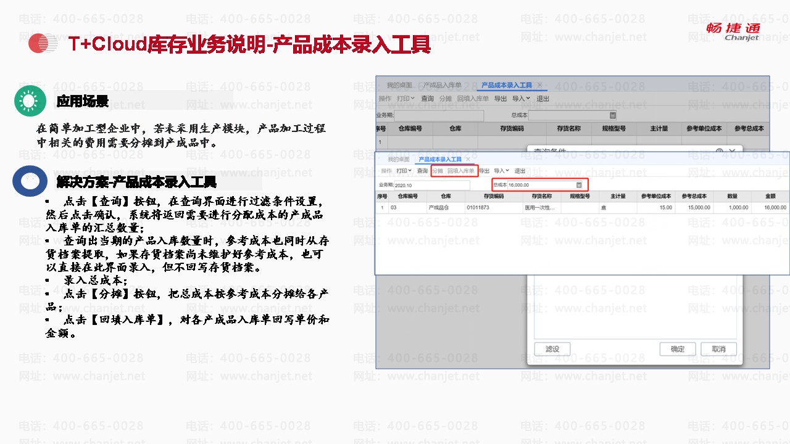
Task: Click the Chanjet 畅捷通 logo
Action: (733, 31)
